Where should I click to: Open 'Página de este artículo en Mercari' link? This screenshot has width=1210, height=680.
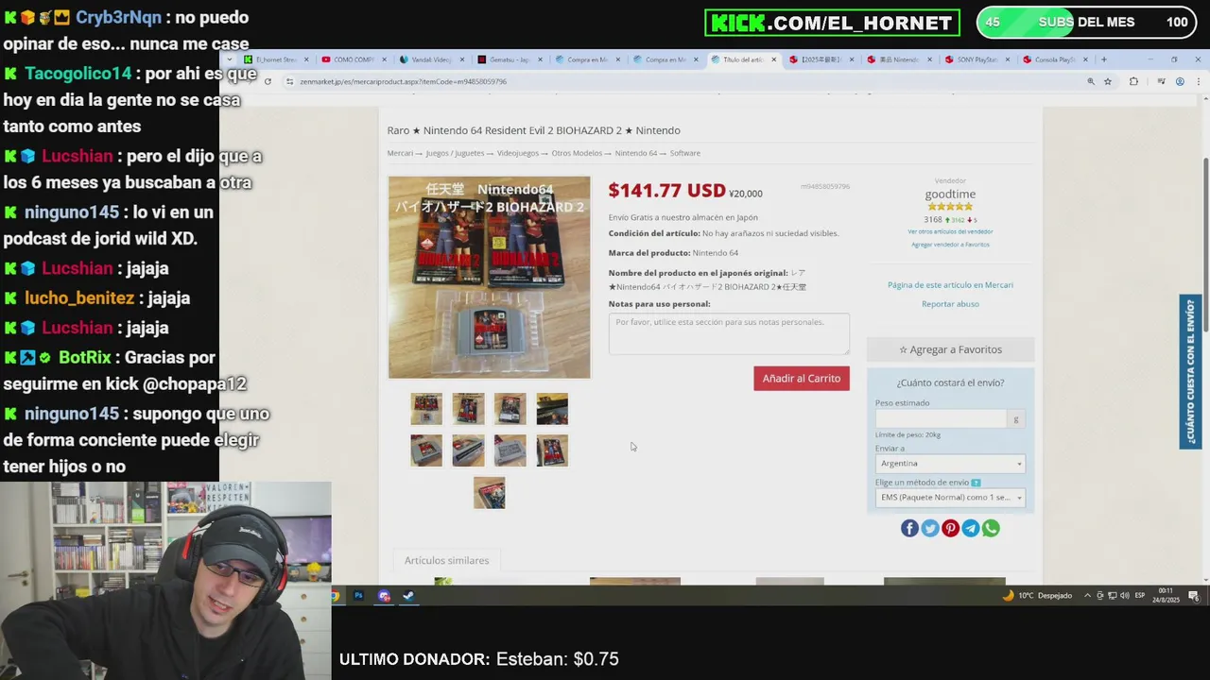pos(950,285)
